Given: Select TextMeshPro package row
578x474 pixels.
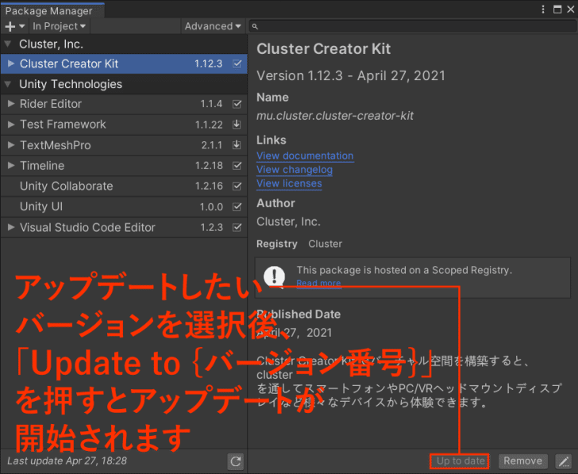Looking at the screenshot, I should [124, 145].
